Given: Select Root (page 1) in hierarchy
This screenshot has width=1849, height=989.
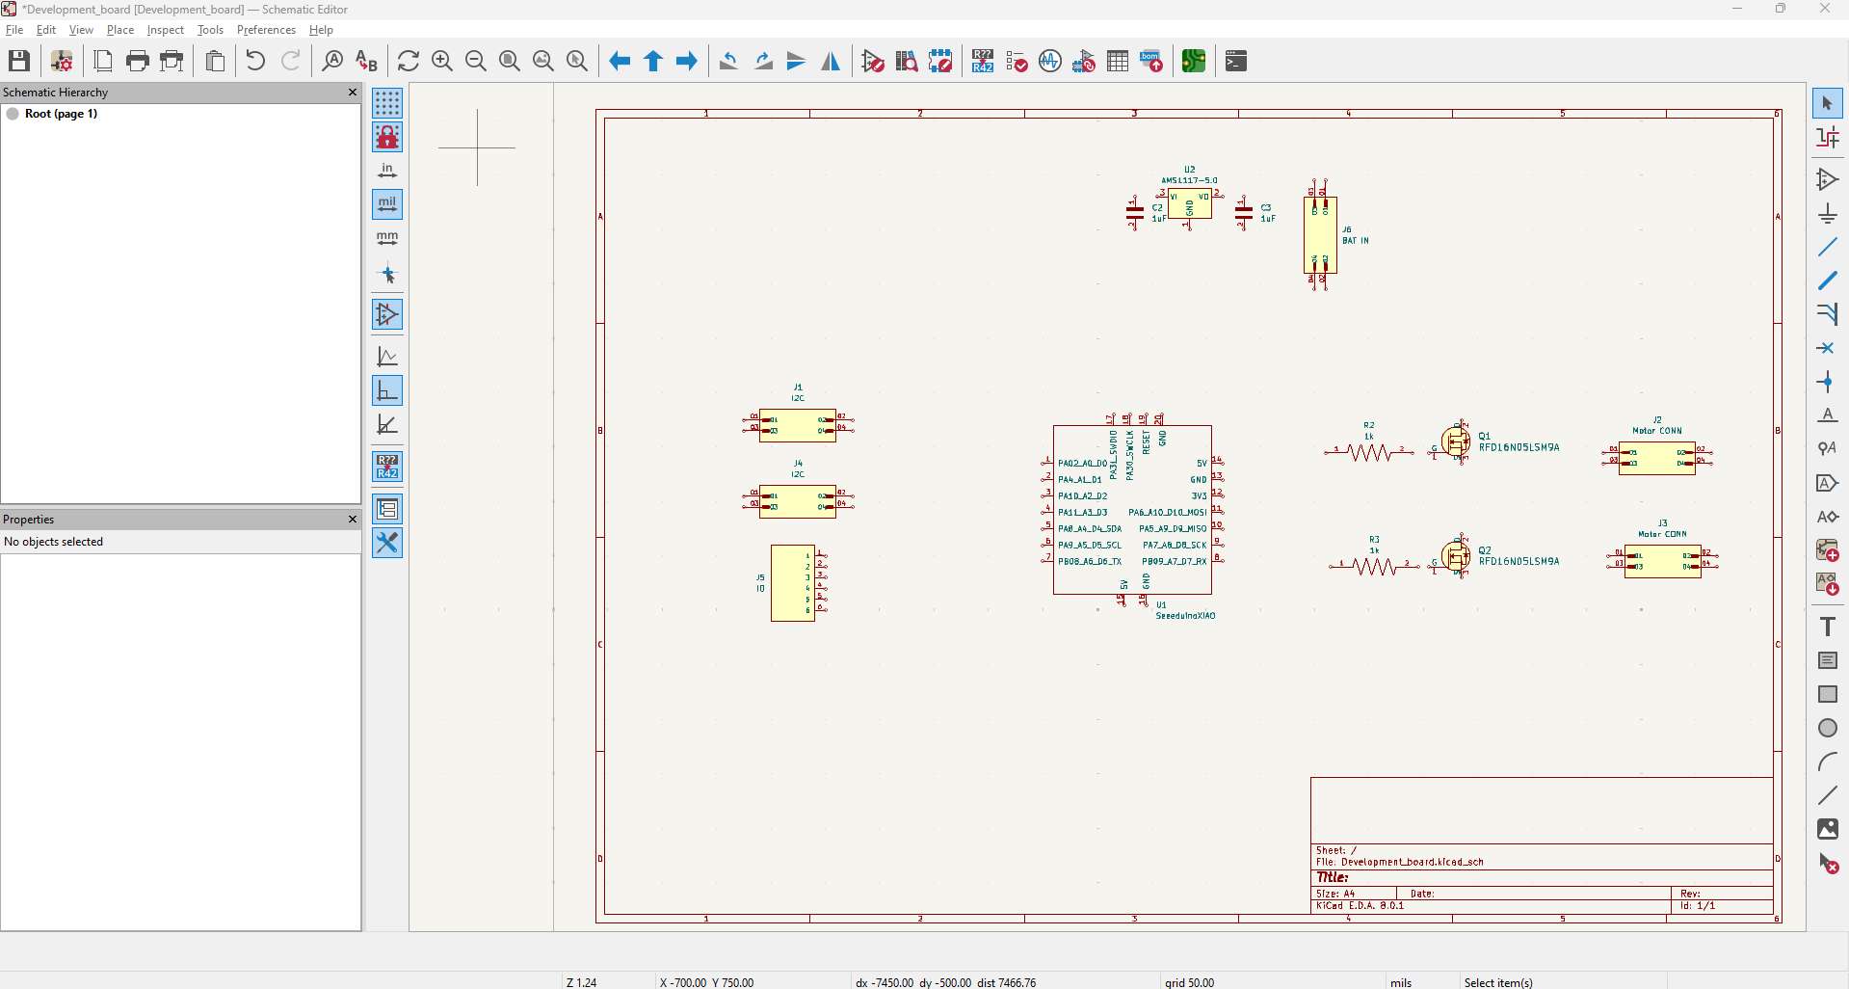Looking at the screenshot, I should pyautogui.click(x=61, y=114).
